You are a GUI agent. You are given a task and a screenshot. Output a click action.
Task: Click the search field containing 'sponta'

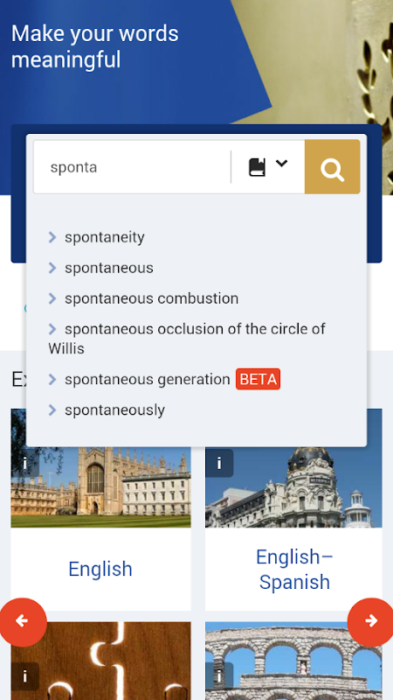(132, 167)
